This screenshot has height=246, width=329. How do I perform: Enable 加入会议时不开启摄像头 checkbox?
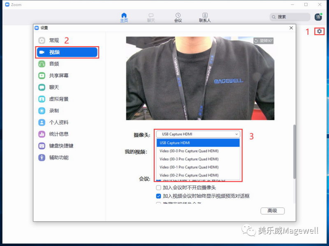pos(159,188)
